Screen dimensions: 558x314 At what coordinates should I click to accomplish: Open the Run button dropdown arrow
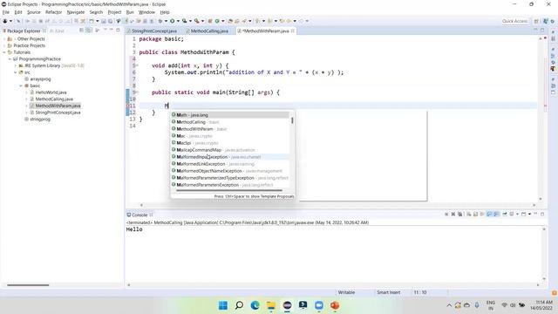point(178,21)
